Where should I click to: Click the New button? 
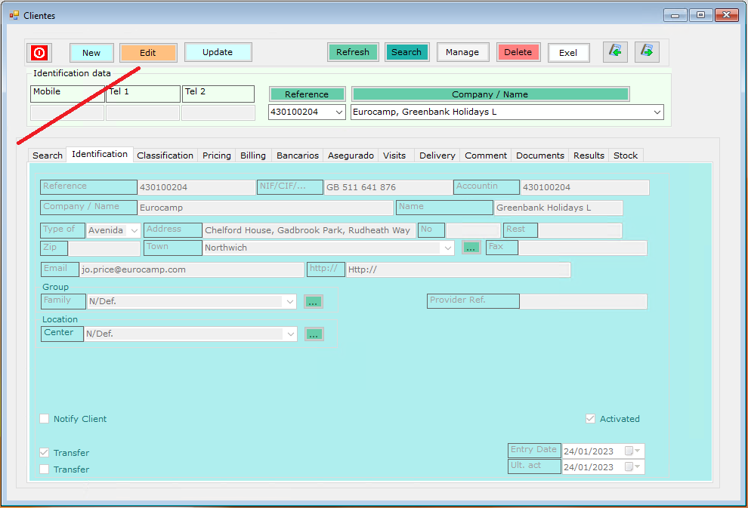(x=91, y=52)
